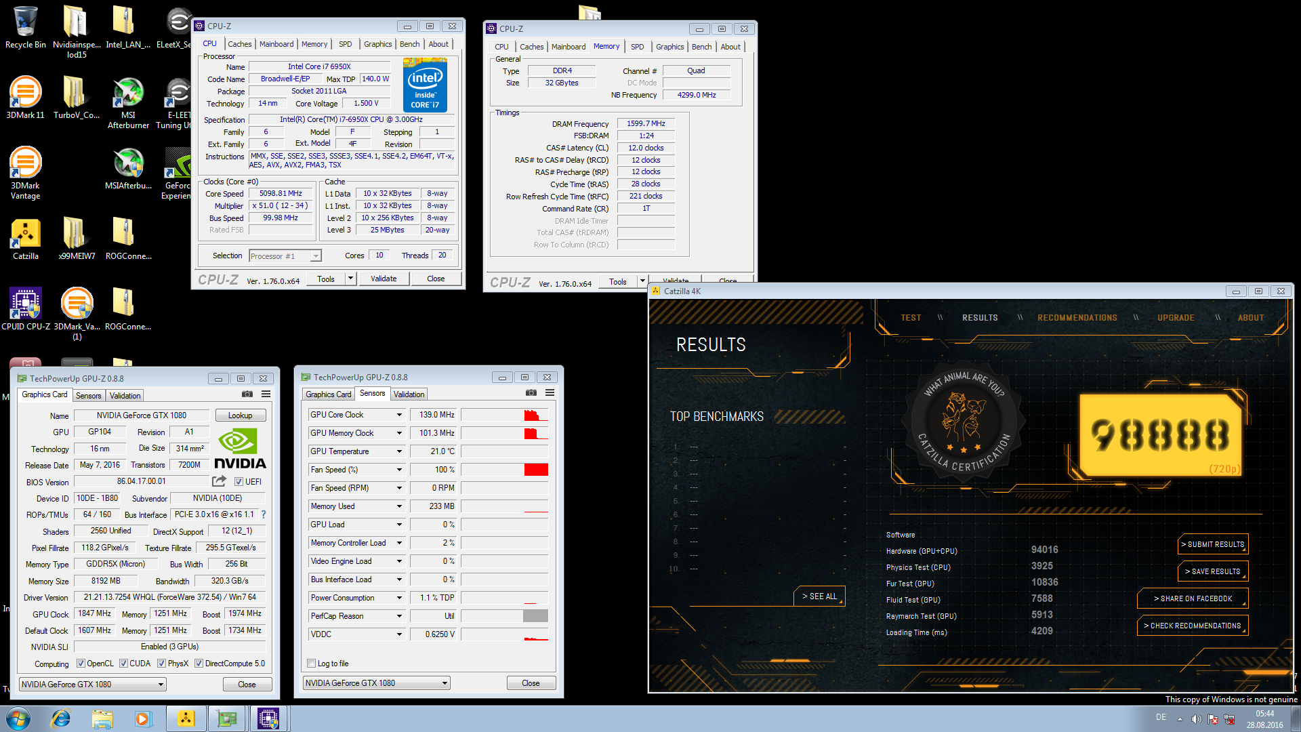Click the Windows Start button

[18, 718]
